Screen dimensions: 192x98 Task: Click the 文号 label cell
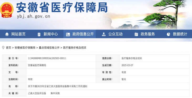click(14, 72)
